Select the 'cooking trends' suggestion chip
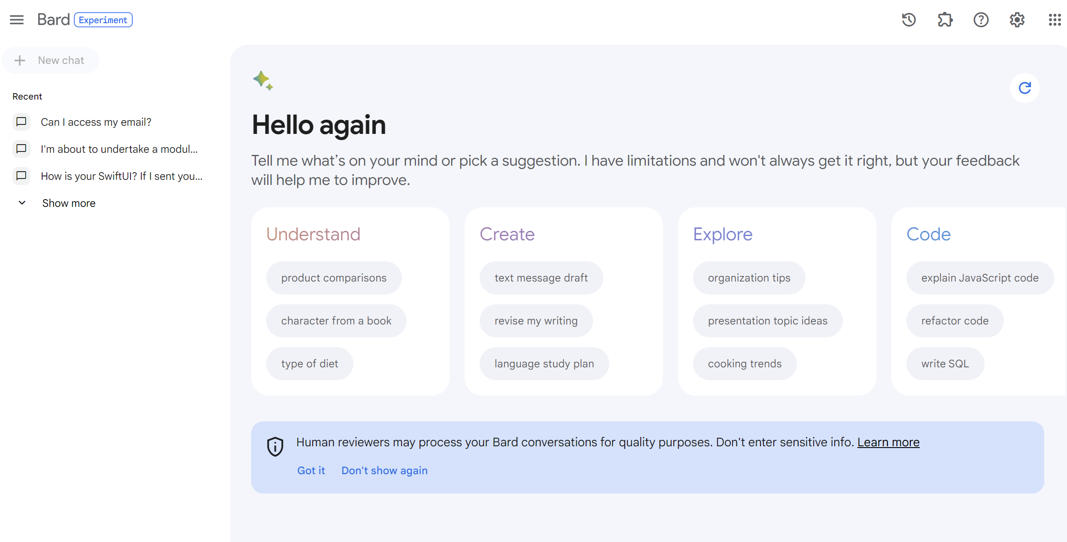The height and width of the screenshot is (542, 1067). tap(745, 364)
